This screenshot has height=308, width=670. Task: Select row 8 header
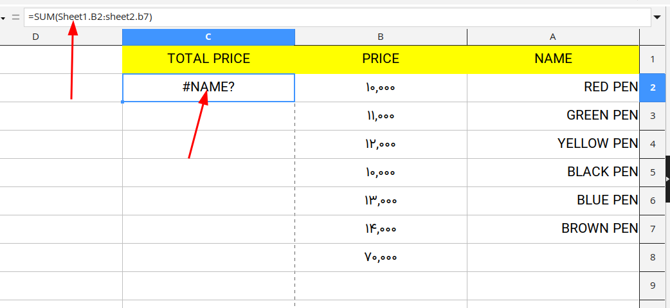(653, 258)
